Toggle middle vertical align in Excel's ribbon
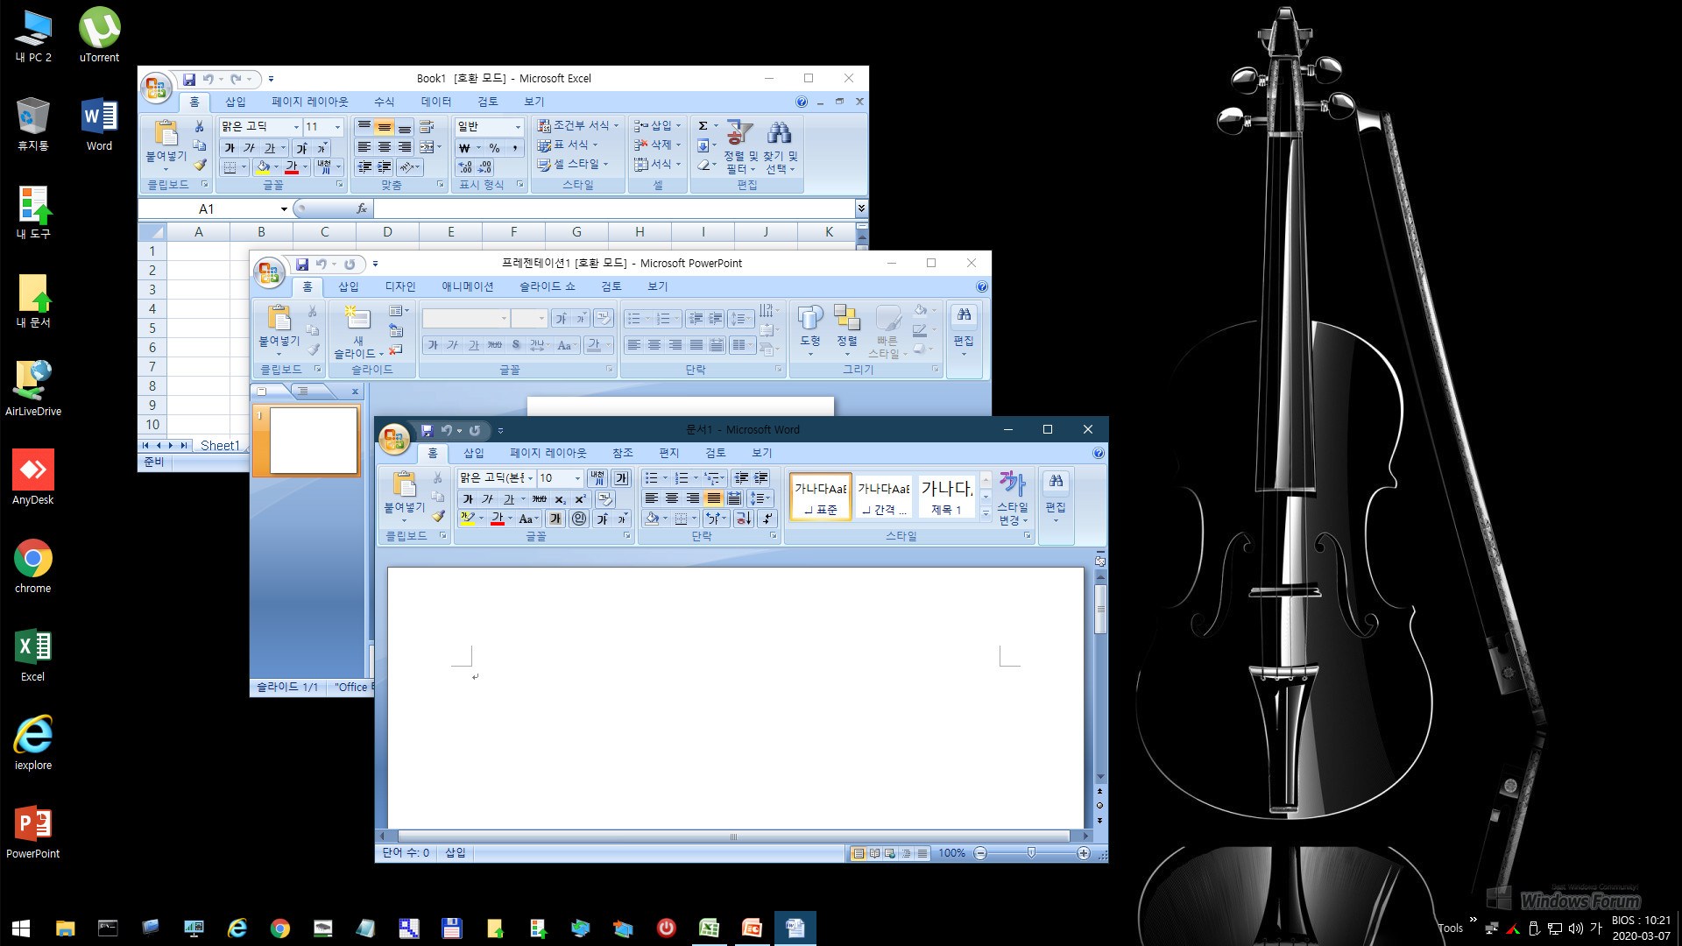The height and width of the screenshot is (946, 1682). (x=384, y=127)
